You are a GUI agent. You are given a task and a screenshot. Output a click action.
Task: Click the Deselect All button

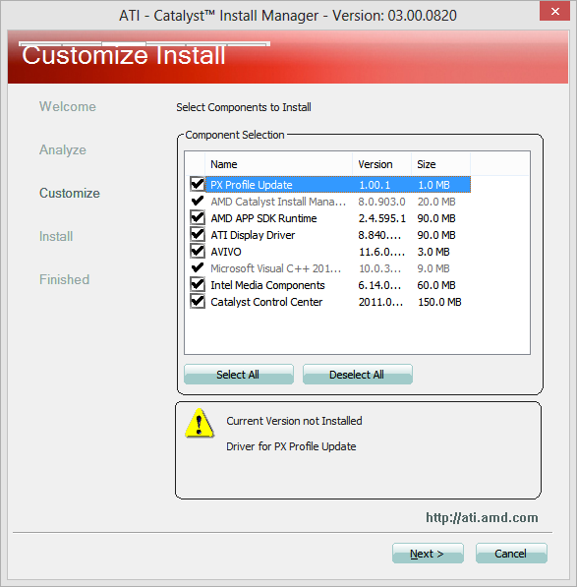[x=358, y=375]
